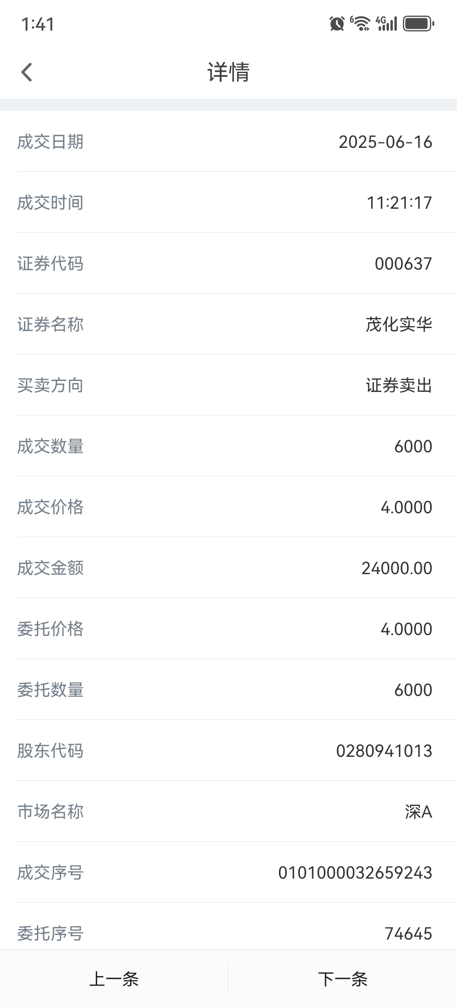
Task: Tap the alarm clock status icon
Action: click(337, 24)
